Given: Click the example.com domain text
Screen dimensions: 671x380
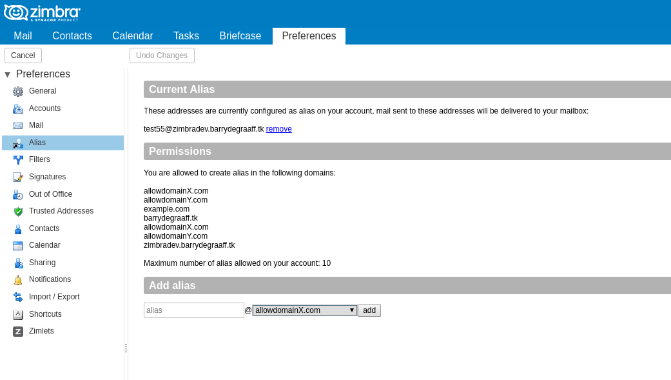Looking at the screenshot, I should (x=166, y=209).
